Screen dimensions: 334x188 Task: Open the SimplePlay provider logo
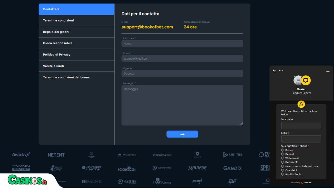[x=233, y=155]
